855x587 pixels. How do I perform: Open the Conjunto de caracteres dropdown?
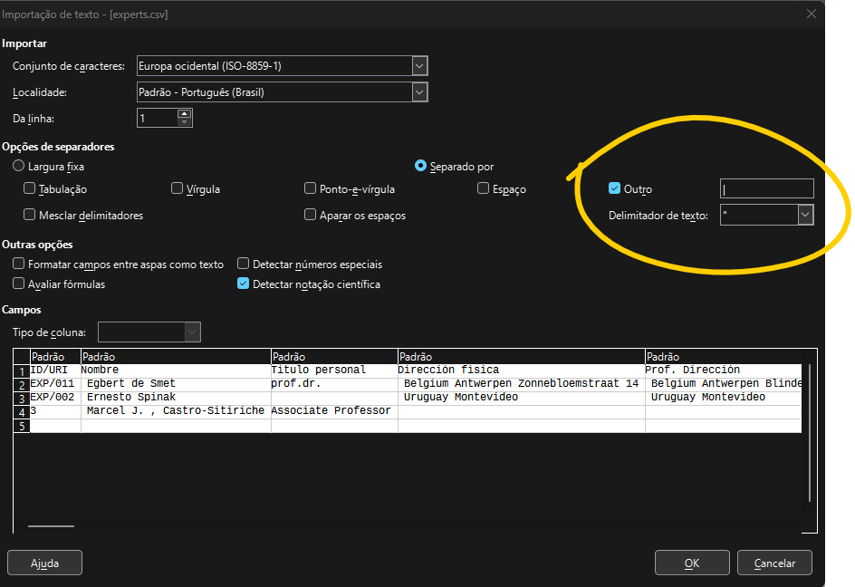click(418, 65)
